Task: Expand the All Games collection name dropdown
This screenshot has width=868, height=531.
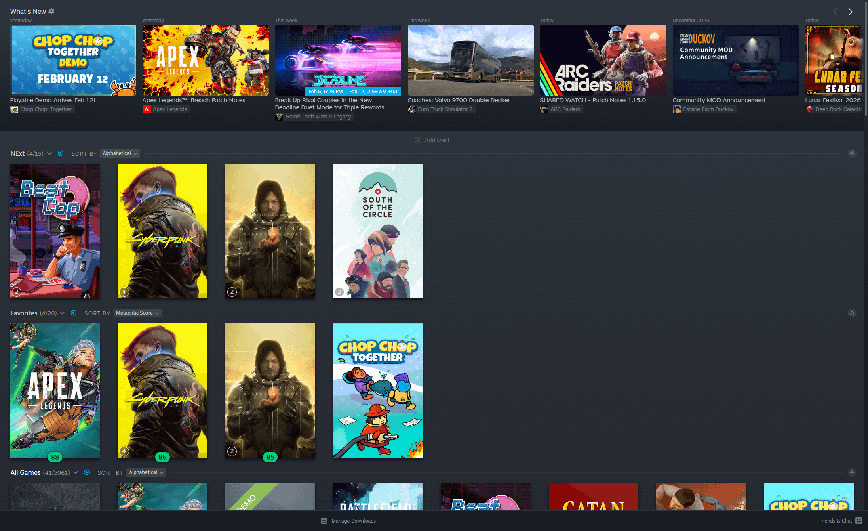Action: (x=76, y=472)
